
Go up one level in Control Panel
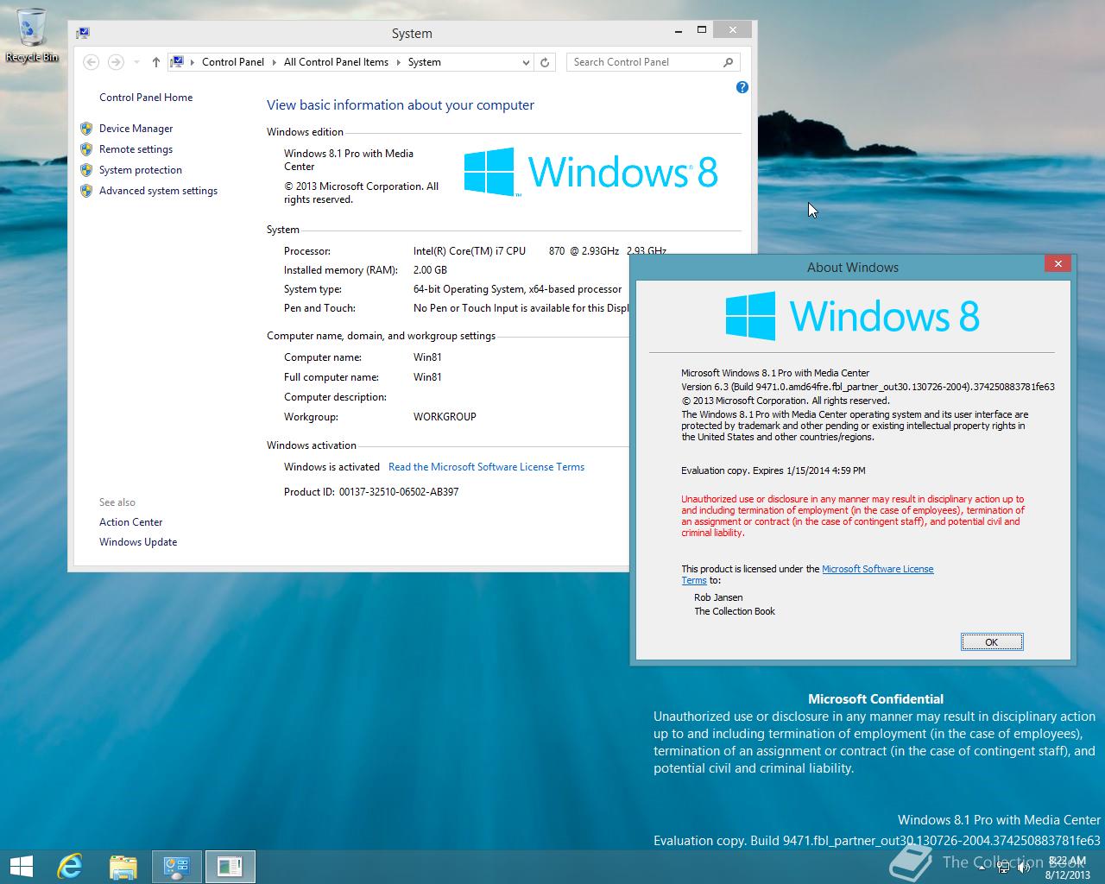pos(155,62)
